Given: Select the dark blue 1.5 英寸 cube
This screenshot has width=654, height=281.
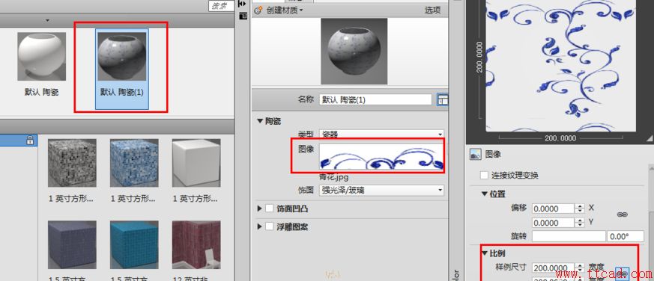Looking at the screenshot, I should point(72,245).
